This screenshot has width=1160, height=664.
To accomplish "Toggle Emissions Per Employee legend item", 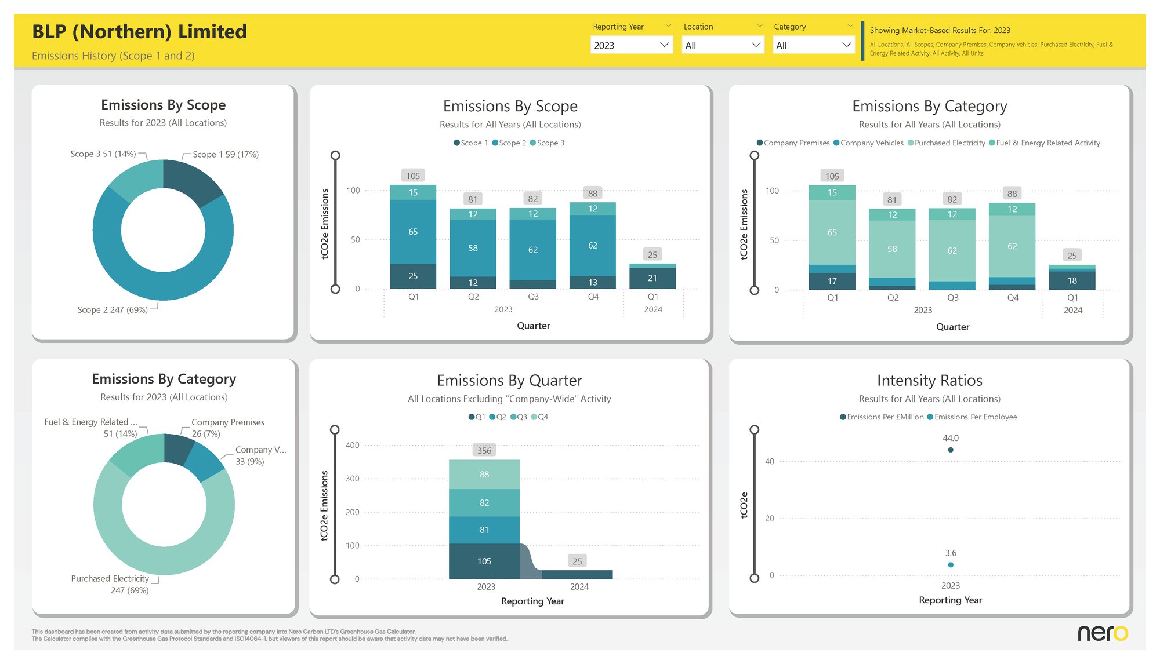I will [x=974, y=417].
